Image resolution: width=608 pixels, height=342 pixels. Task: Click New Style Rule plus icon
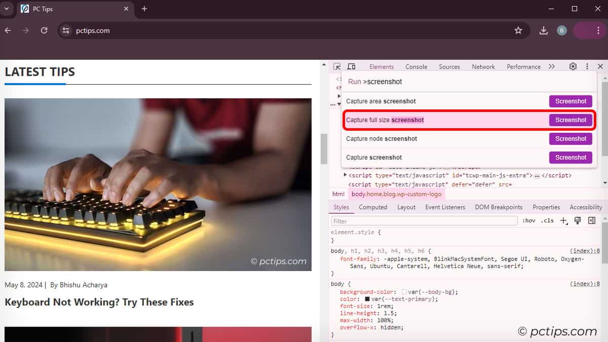563,220
